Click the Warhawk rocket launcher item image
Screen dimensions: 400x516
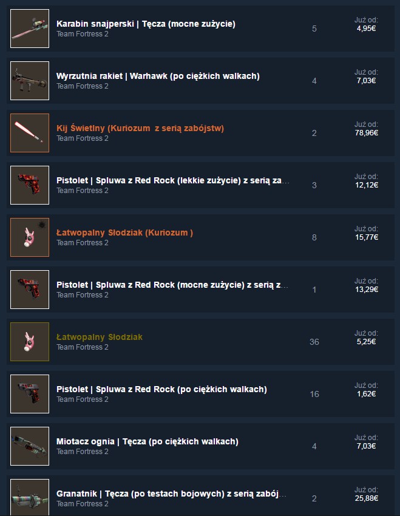click(x=30, y=81)
